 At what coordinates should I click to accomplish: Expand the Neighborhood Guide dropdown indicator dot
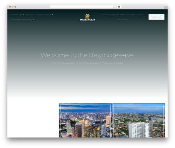(x=34, y=20)
